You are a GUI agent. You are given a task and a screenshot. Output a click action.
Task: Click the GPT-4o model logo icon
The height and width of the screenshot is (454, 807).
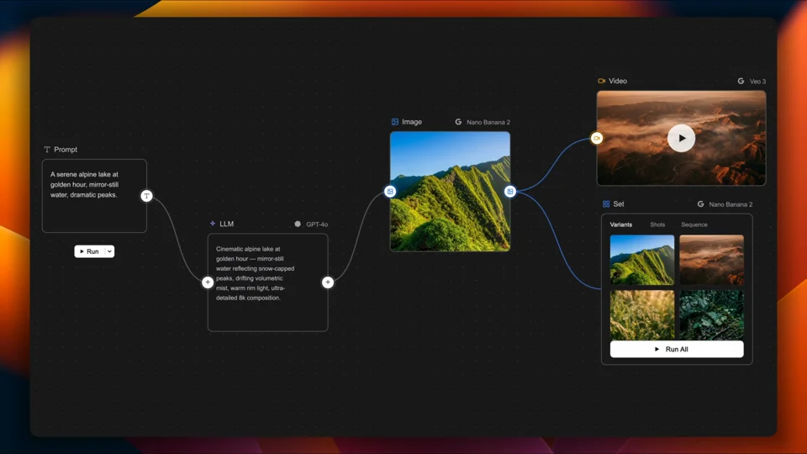[298, 224]
